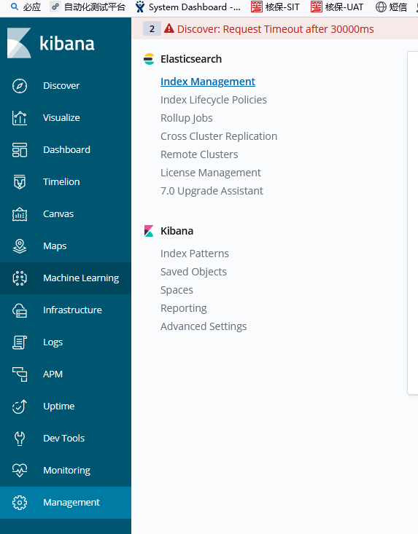The image size is (418, 534).
Task: Click the Canvas icon in sidebar
Action: coord(20,214)
